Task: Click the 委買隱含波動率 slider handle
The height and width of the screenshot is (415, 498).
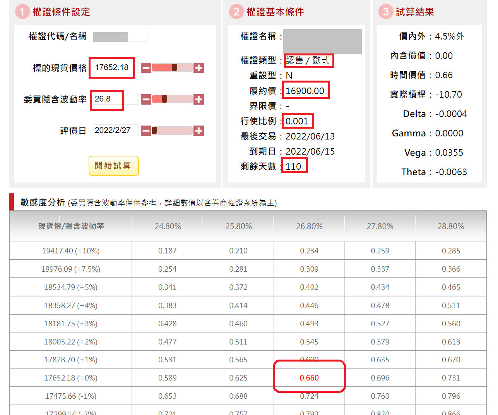Action: (x=164, y=99)
